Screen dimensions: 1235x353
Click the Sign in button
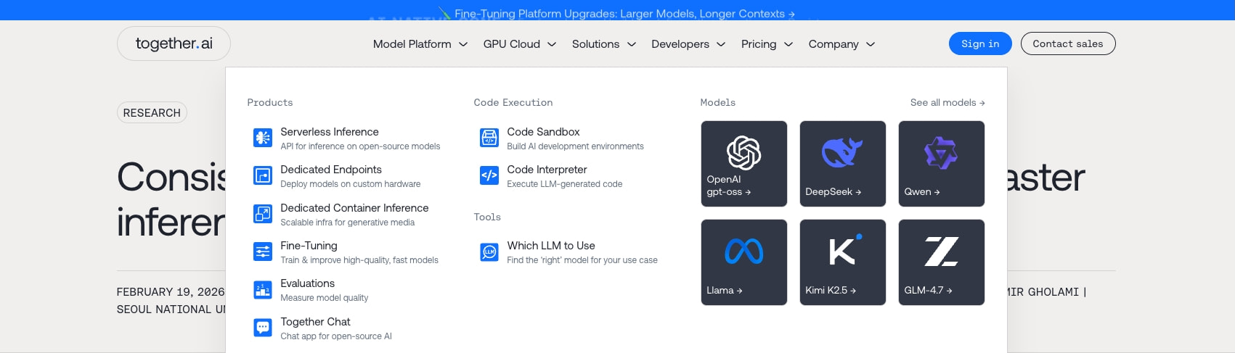980,43
